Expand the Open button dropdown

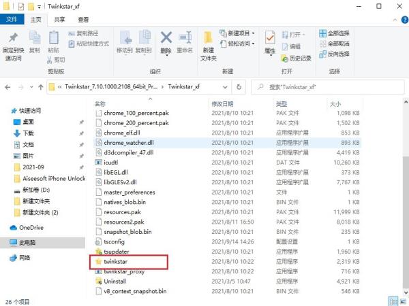[x=303, y=35]
